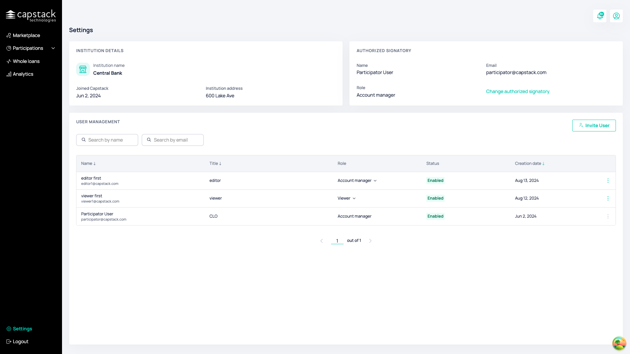Click the Capstack Technologies logo
Image resolution: width=630 pixels, height=354 pixels.
31,16
